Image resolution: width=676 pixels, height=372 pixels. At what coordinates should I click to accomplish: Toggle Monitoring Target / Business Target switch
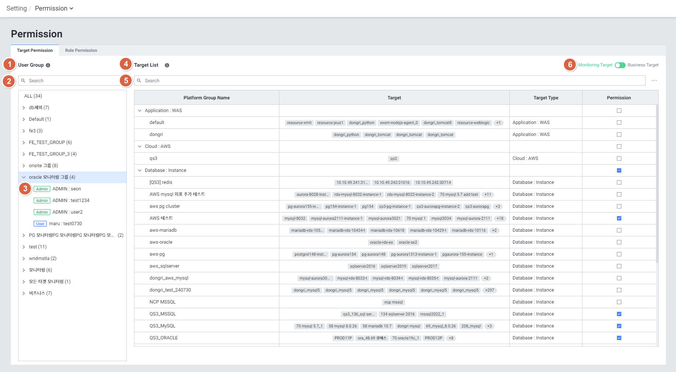pos(620,65)
